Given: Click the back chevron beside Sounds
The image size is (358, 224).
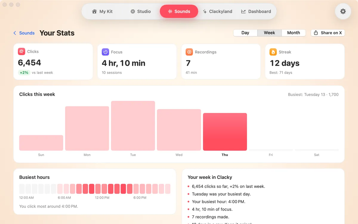Looking at the screenshot, I should 15,33.
